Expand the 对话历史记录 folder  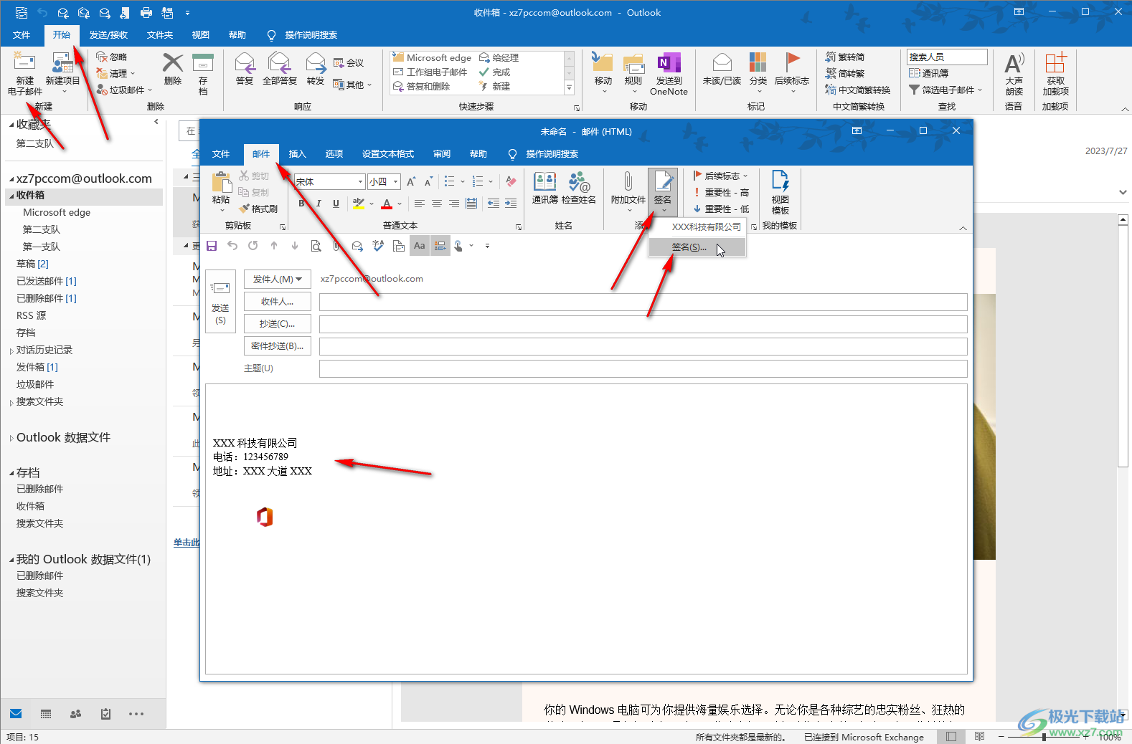11,350
